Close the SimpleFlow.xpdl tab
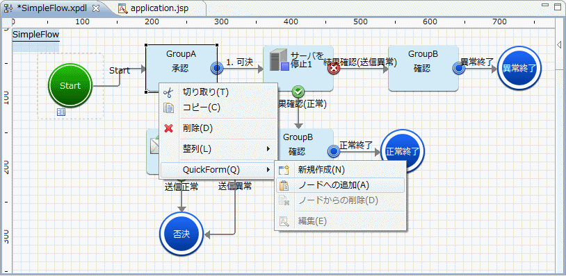 tap(96, 8)
